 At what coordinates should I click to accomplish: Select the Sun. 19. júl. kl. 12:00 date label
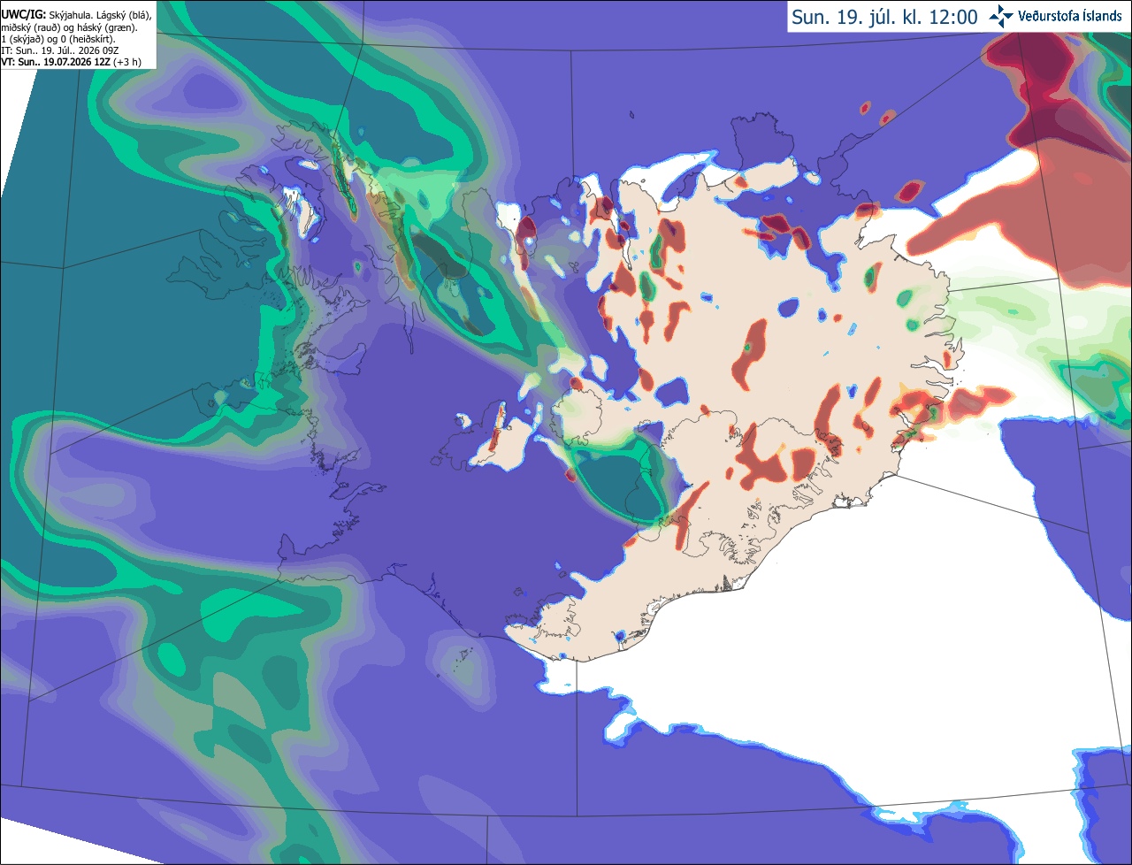pos(884,17)
